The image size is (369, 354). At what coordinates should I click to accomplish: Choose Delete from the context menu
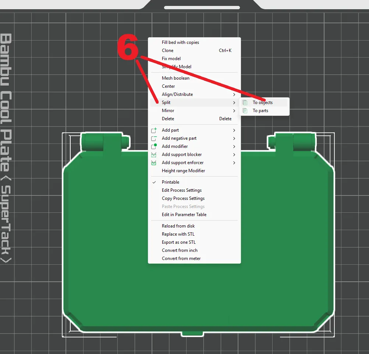194,119
